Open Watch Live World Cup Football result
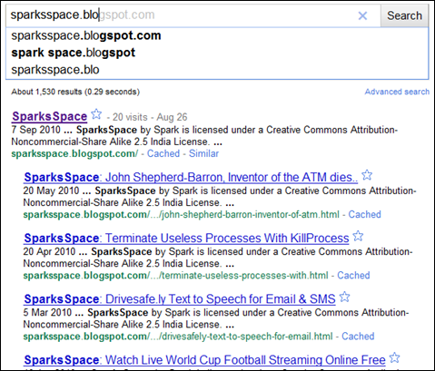435x371 pixels. [x=204, y=360]
